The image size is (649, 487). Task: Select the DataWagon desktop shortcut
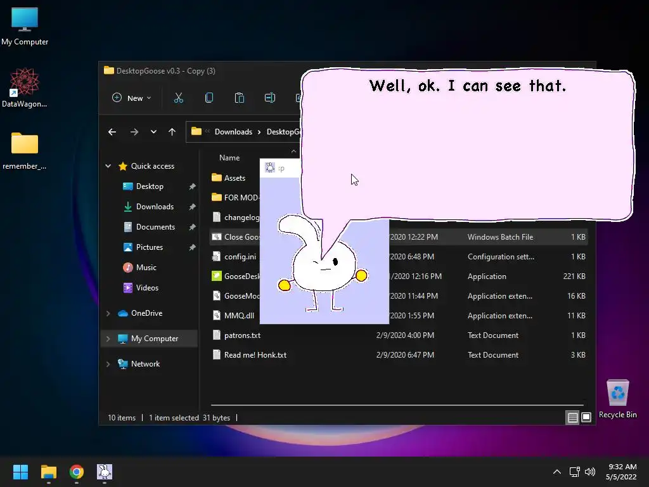[25, 88]
